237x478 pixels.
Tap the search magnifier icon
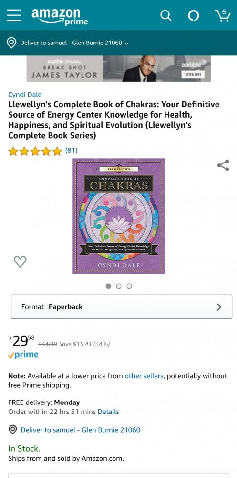click(166, 15)
